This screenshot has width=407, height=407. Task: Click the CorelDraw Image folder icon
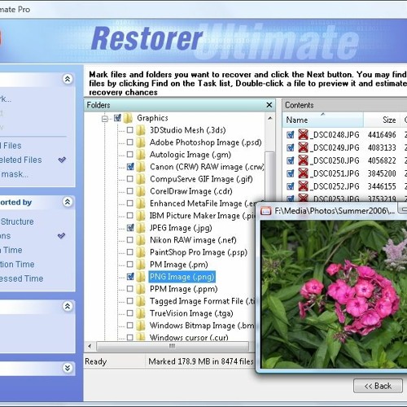click(141, 191)
